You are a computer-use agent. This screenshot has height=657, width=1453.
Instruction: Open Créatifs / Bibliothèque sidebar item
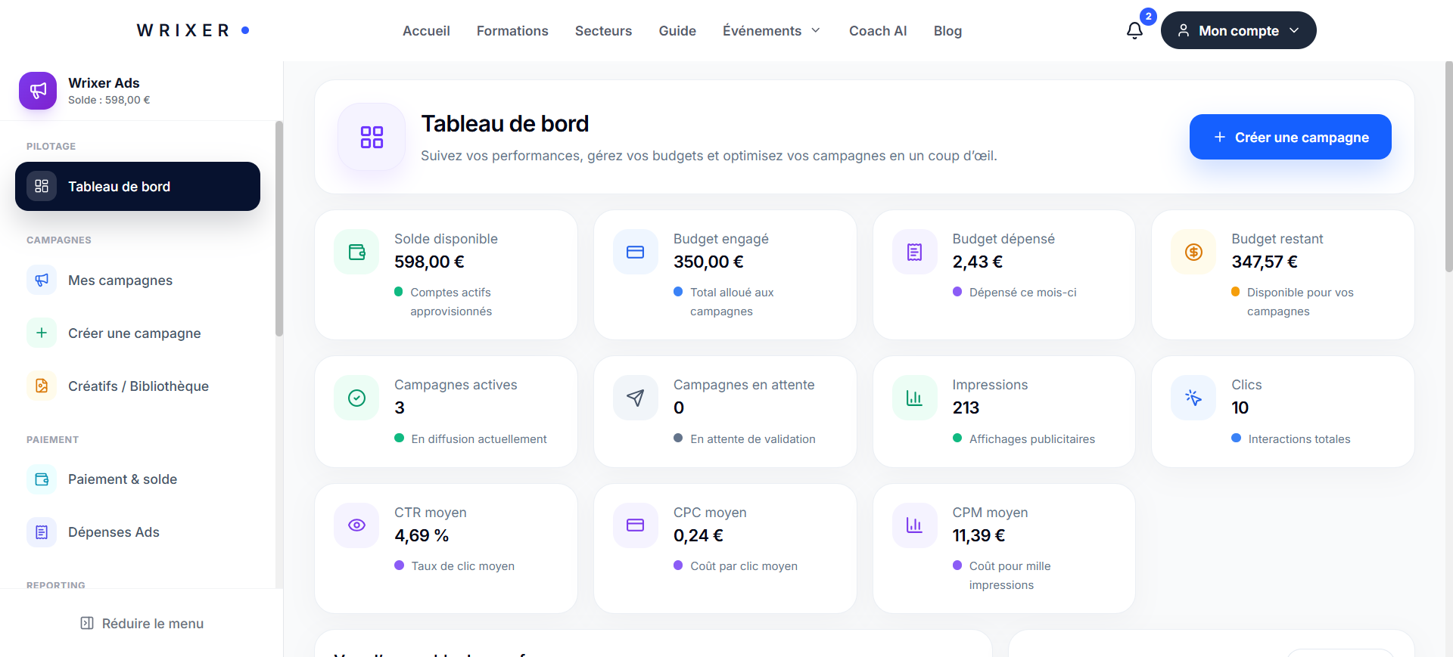point(138,386)
